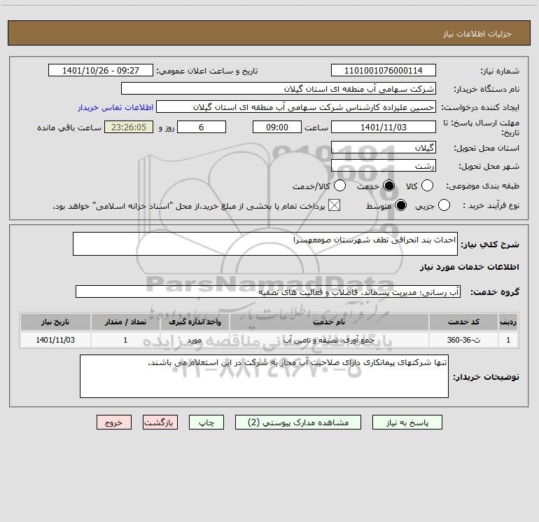Click the ردیف column header
The image size is (539, 522).
[x=508, y=322]
